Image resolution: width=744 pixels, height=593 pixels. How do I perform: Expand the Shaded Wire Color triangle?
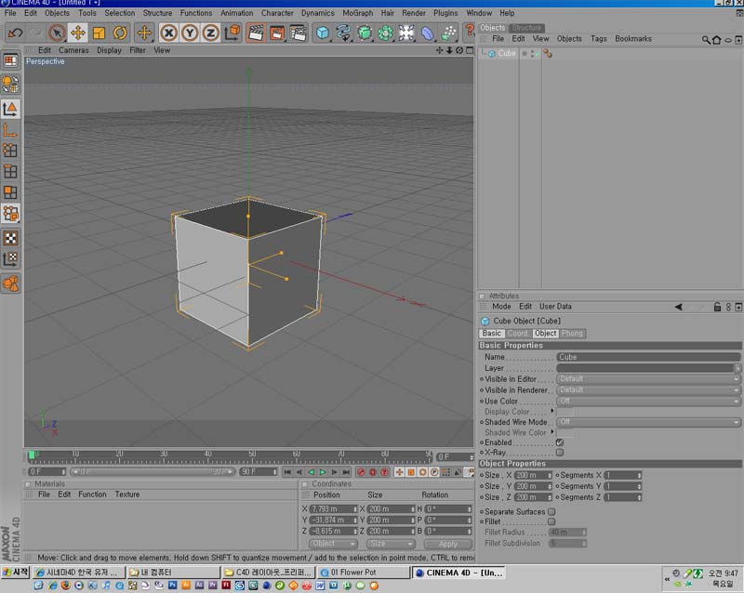tap(552, 431)
